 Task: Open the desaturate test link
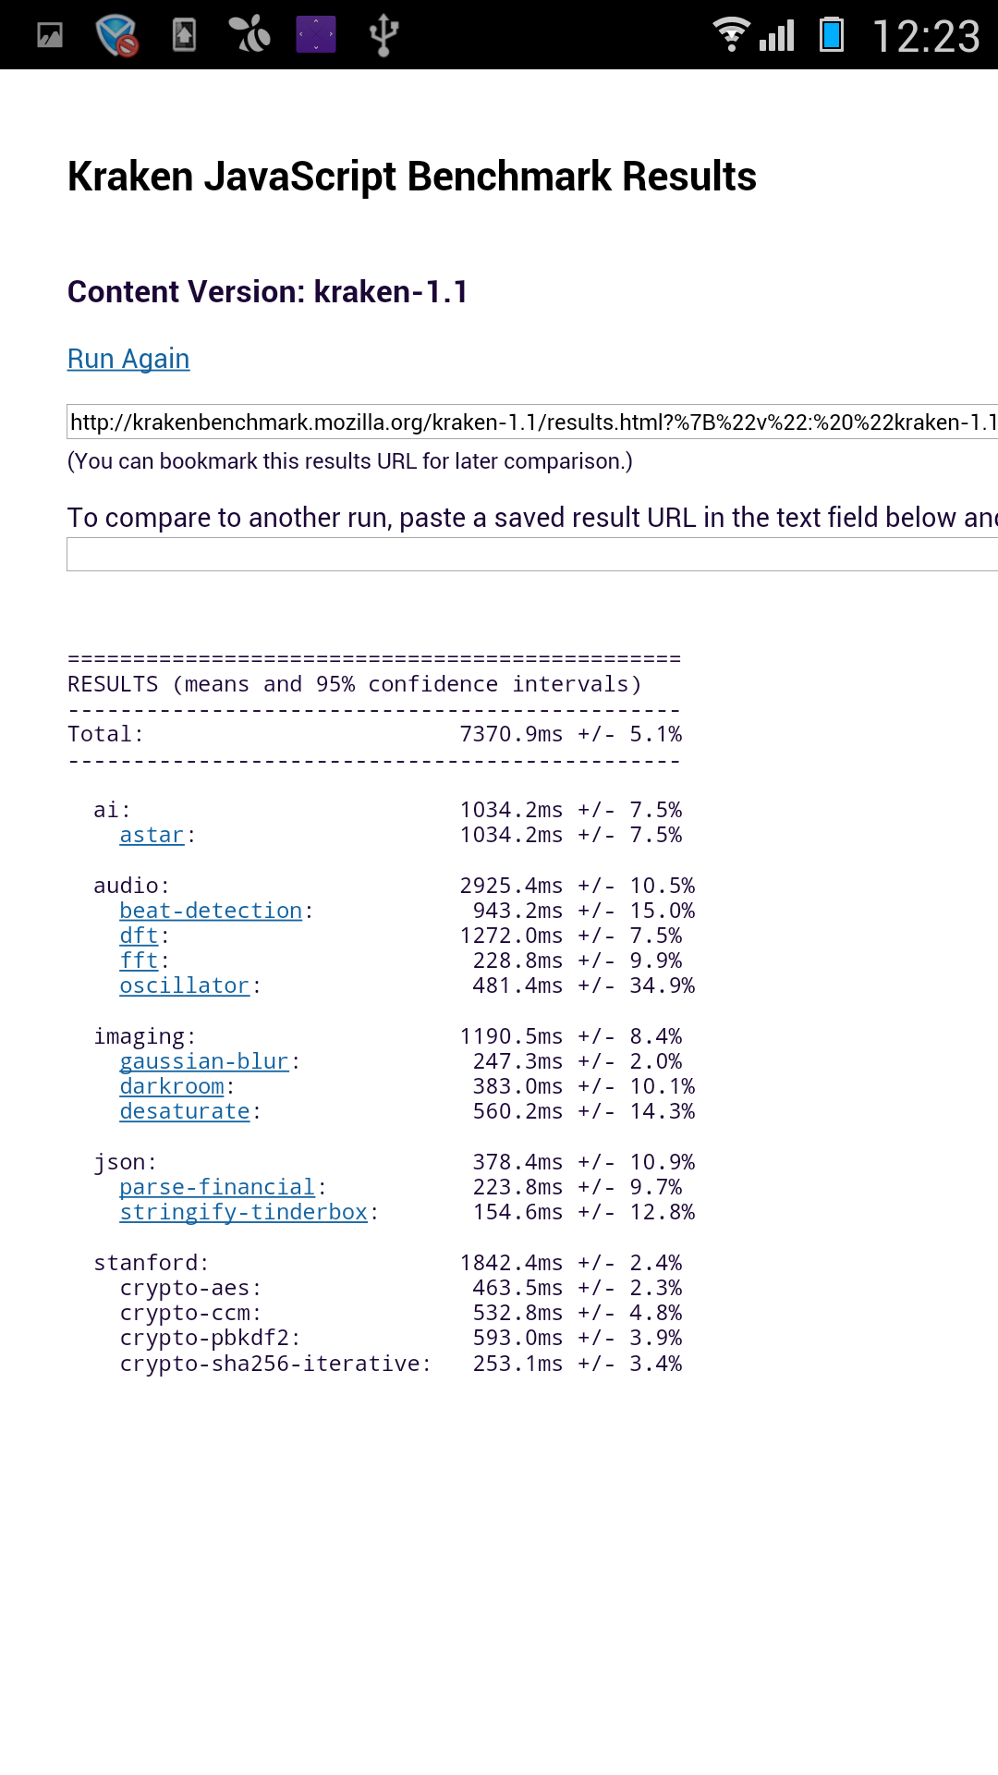pyautogui.click(x=184, y=1111)
